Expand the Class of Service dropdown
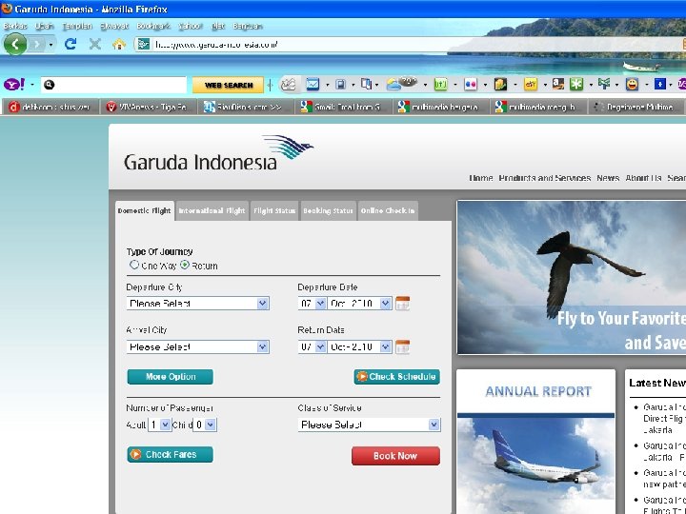The image size is (686, 514). tap(370, 425)
